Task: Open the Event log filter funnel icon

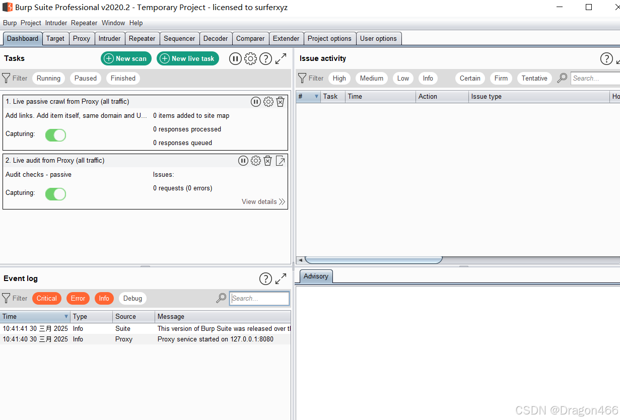Action: tap(6, 298)
